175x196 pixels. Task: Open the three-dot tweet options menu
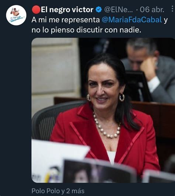tap(173, 8)
